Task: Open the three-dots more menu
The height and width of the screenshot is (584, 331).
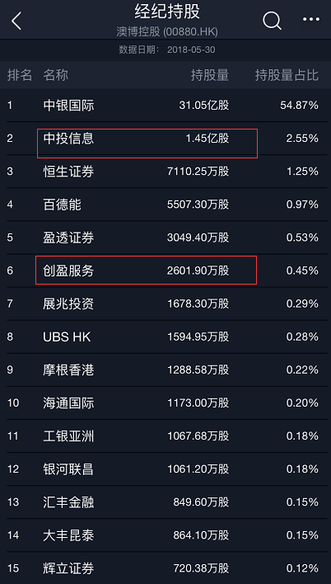Action: [x=311, y=19]
